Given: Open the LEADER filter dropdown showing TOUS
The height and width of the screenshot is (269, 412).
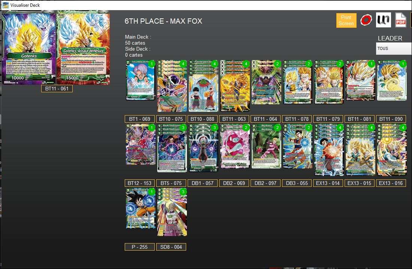Looking at the screenshot, I should (393, 48).
